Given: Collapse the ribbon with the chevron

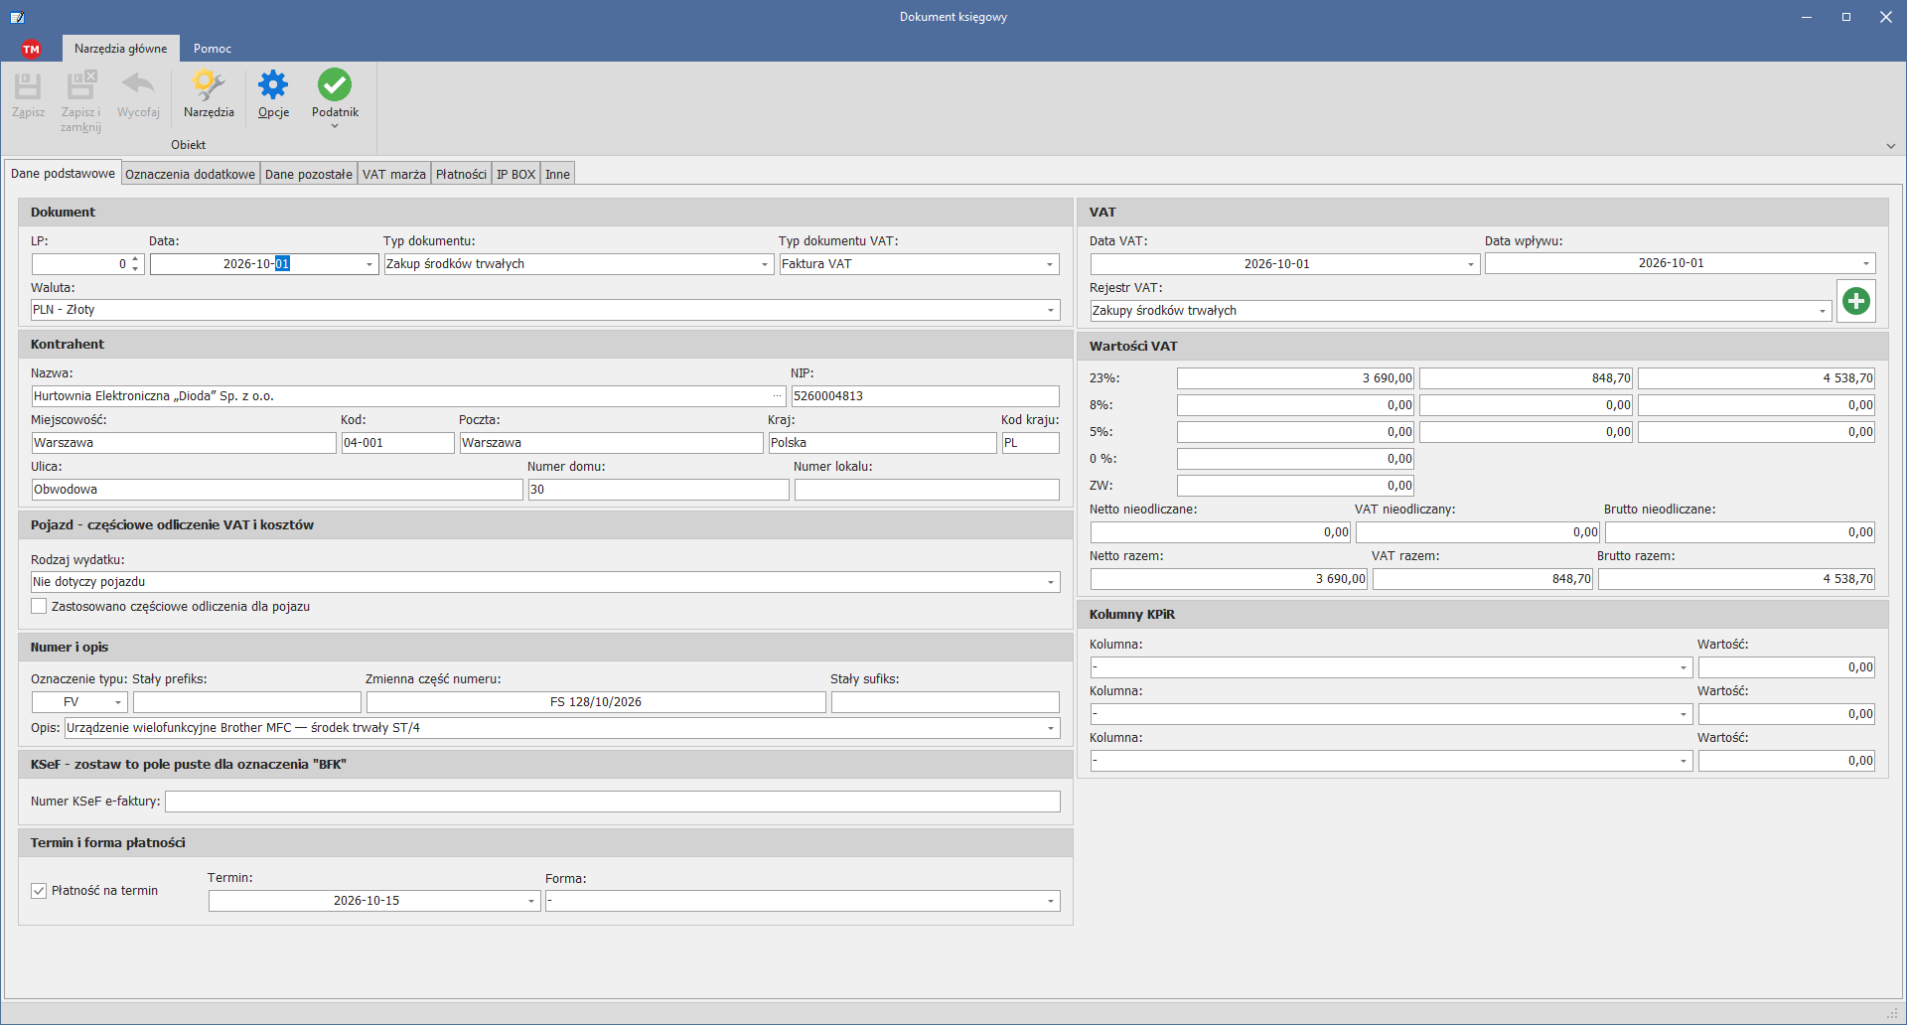Looking at the screenshot, I should click(x=1890, y=146).
